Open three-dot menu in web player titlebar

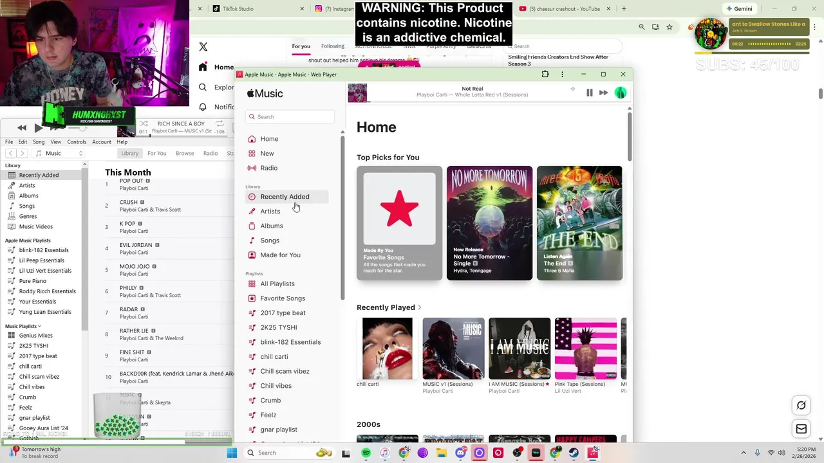point(562,74)
